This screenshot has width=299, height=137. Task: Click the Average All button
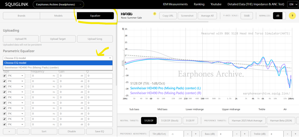point(207,16)
